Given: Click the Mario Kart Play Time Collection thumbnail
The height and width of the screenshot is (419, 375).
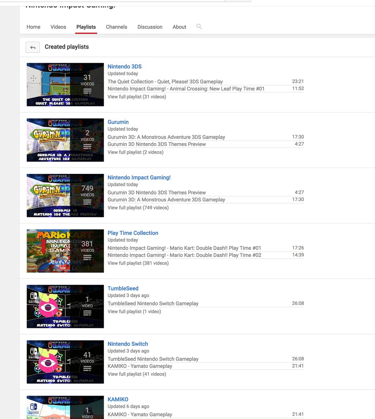Looking at the screenshot, I should (x=65, y=251).
